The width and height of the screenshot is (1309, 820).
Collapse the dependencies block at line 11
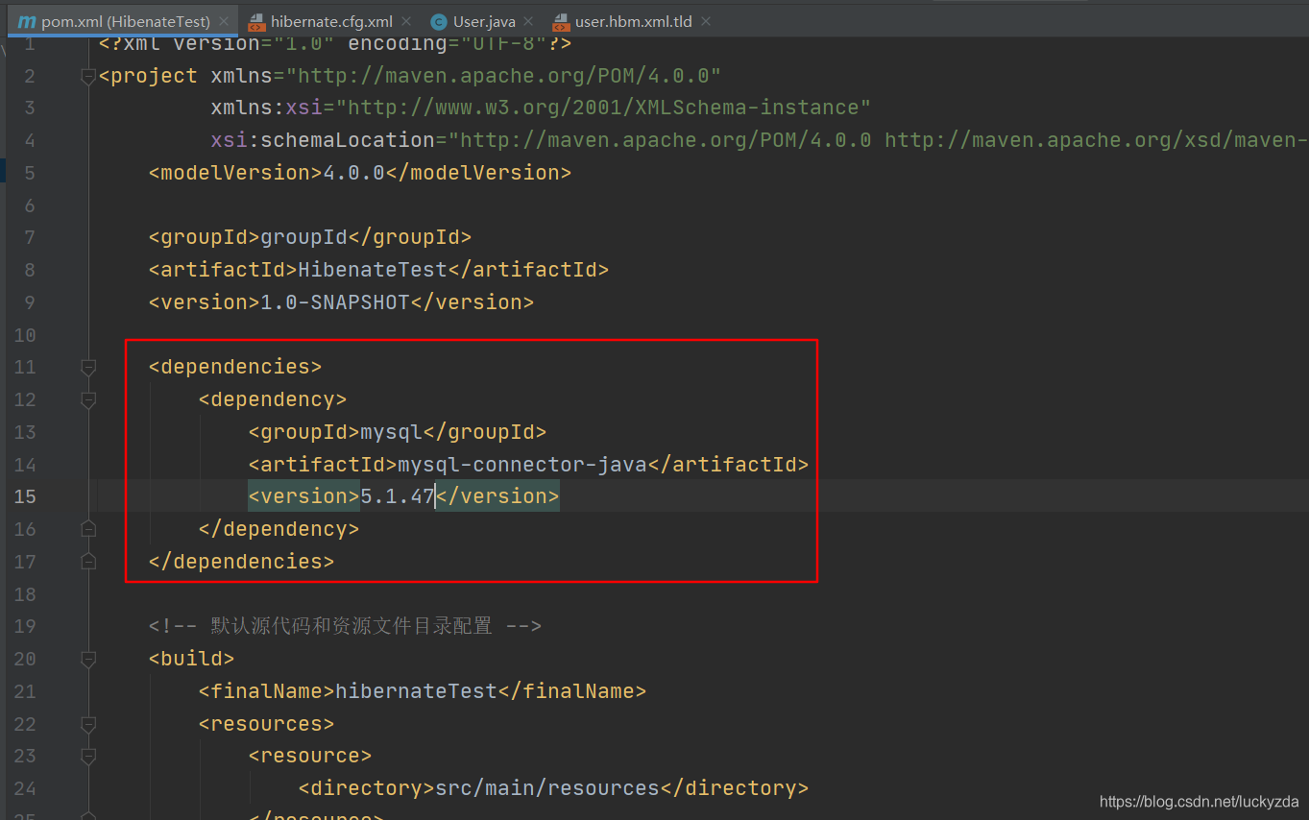pos(88,367)
